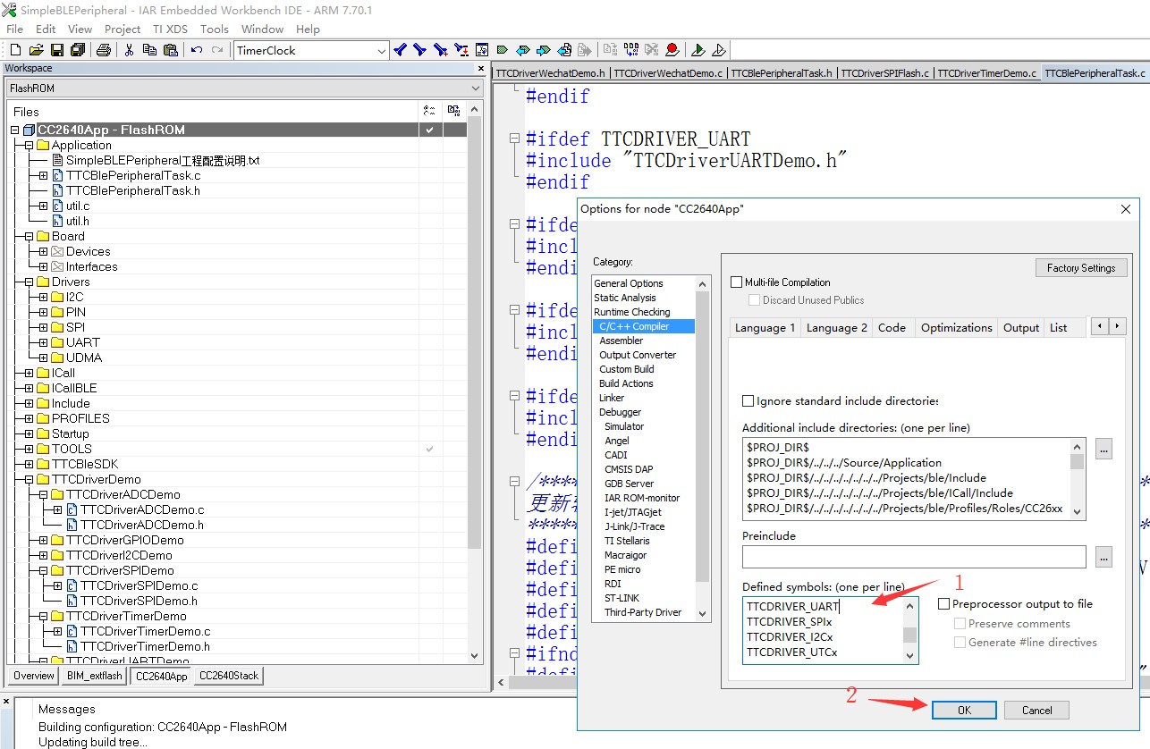The image size is (1150, 749).
Task: Select General Options in Category list
Action: pos(629,283)
